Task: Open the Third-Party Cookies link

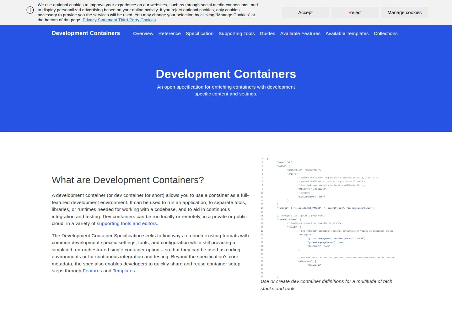Action: pyautogui.click(x=137, y=20)
